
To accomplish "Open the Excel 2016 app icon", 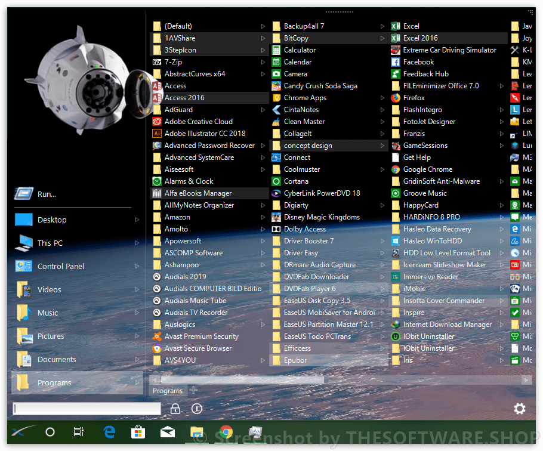I will (x=396, y=38).
